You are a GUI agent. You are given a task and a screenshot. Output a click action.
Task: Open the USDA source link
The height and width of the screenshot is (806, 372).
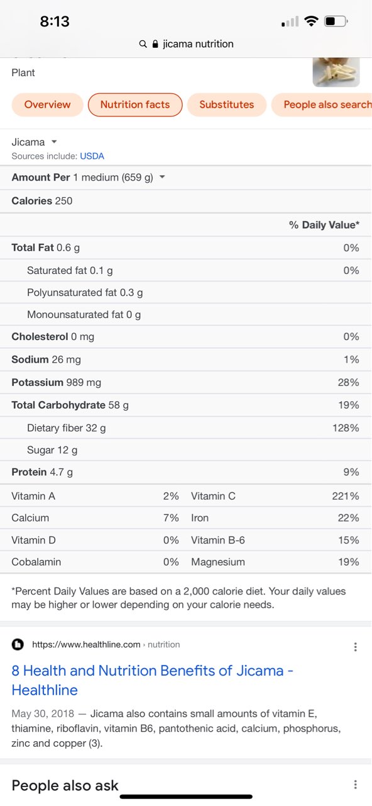point(92,156)
